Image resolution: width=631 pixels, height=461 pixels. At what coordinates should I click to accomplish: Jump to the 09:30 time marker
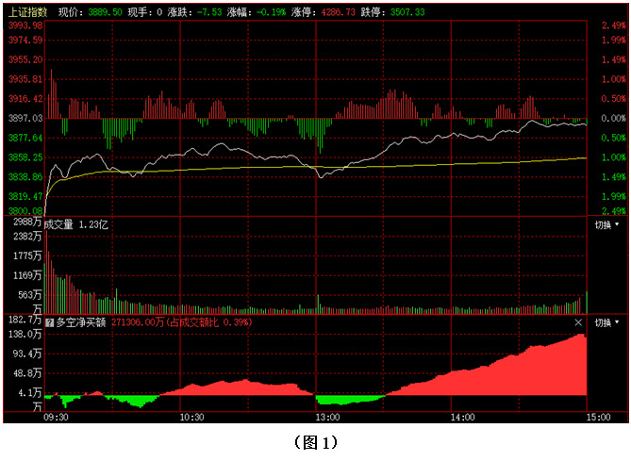click(57, 416)
